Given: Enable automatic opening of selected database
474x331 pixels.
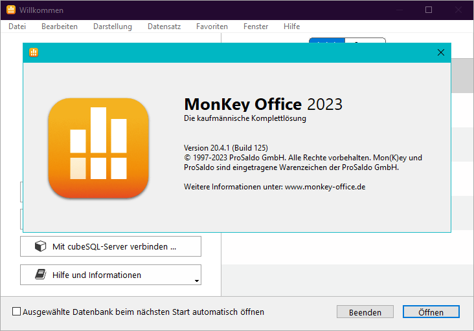Looking at the screenshot, I should [16, 312].
